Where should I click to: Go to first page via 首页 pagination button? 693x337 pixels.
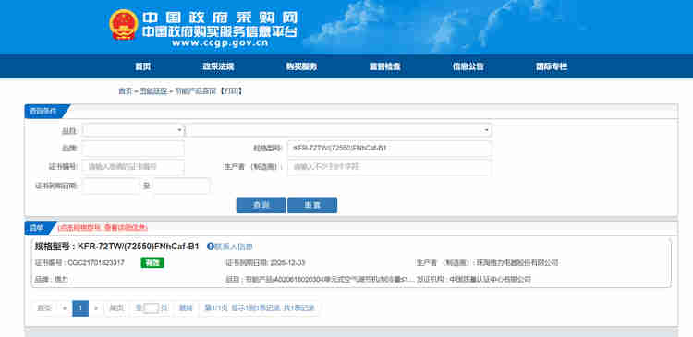[44, 308]
